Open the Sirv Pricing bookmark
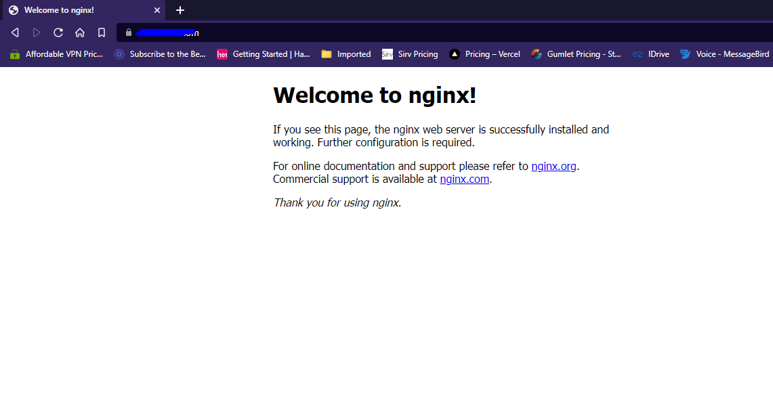The image size is (773, 407). [x=410, y=54]
